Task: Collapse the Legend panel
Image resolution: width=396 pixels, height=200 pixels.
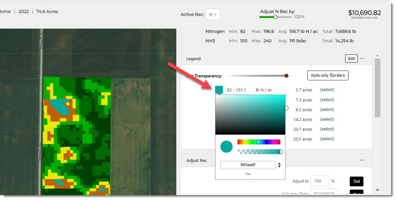Action: (362, 59)
